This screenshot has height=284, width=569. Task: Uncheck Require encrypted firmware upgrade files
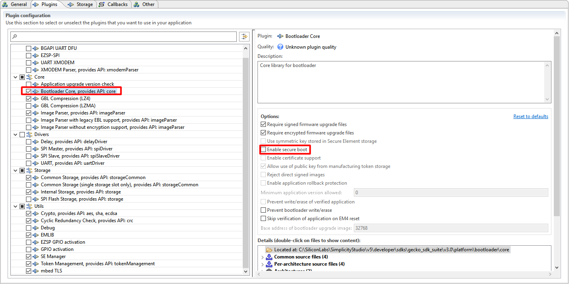point(263,133)
